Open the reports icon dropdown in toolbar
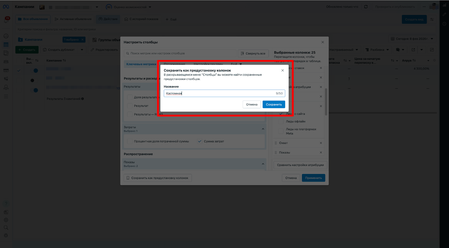The height and width of the screenshot is (248, 449). tap(400, 50)
